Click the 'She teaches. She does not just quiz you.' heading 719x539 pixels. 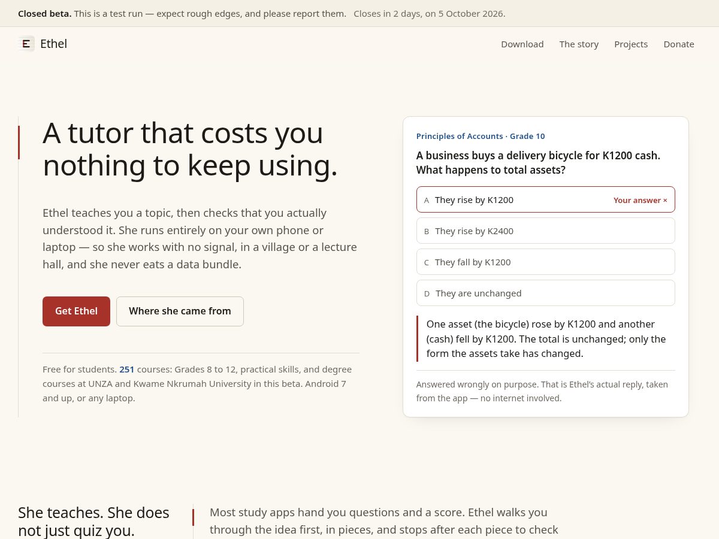pos(94,522)
